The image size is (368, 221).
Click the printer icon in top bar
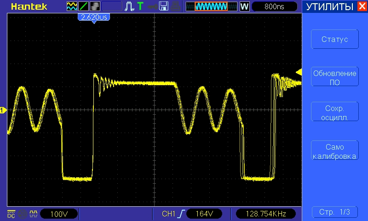175,6
